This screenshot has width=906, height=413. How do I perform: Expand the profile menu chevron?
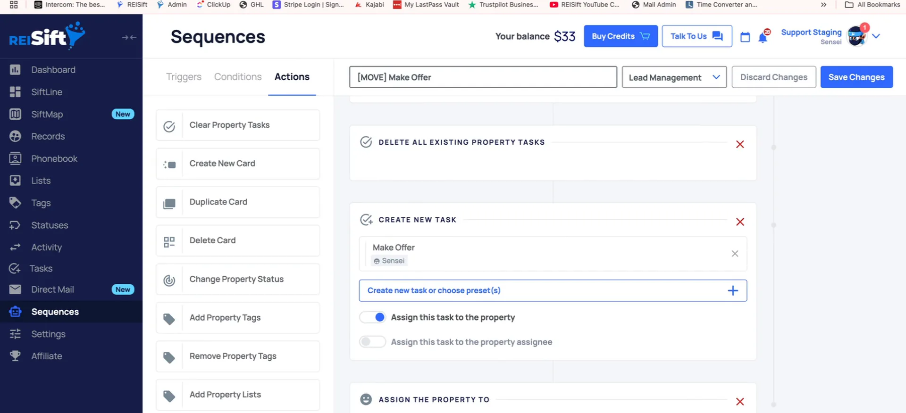pyautogui.click(x=876, y=36)
